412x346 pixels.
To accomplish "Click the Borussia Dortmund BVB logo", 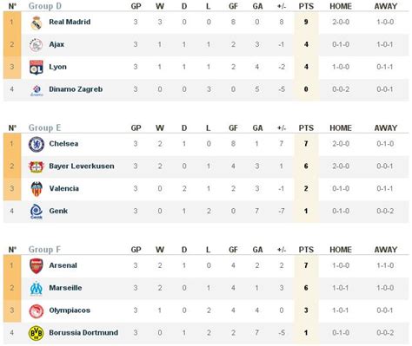I will coord(37,333).
